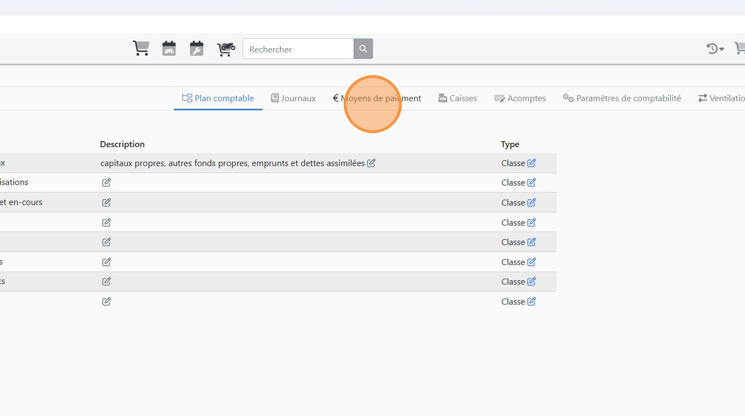The height and width of the screenshot is (416, 745).
Task: Click the 'isations' row label
Action: (14, 182)
